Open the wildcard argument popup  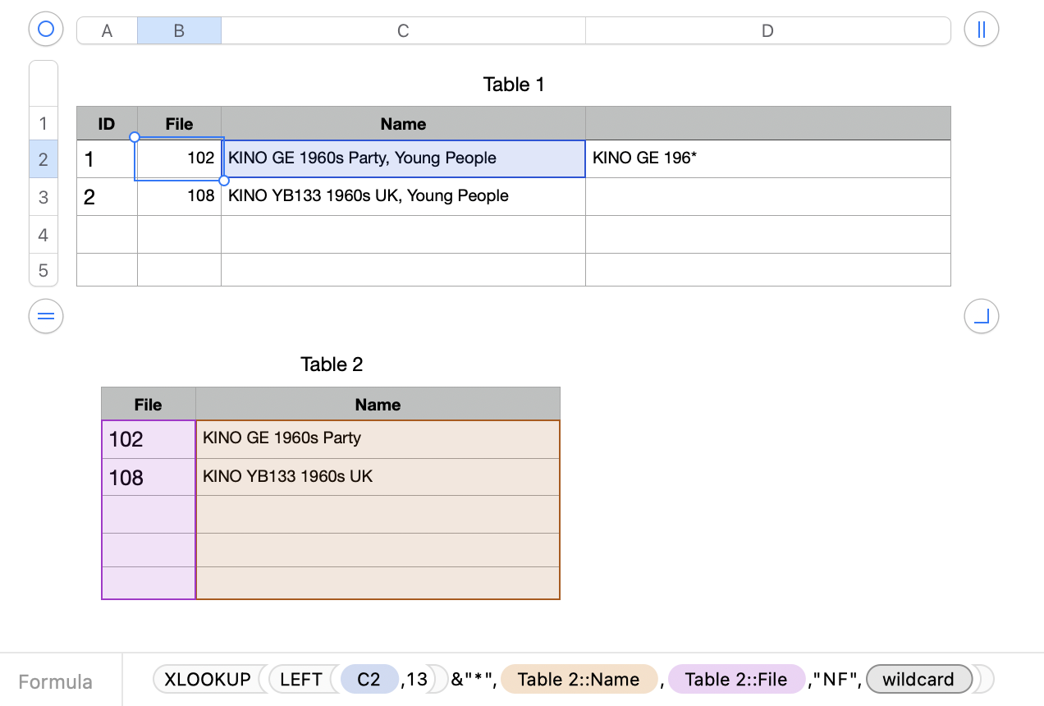(918, 680)
